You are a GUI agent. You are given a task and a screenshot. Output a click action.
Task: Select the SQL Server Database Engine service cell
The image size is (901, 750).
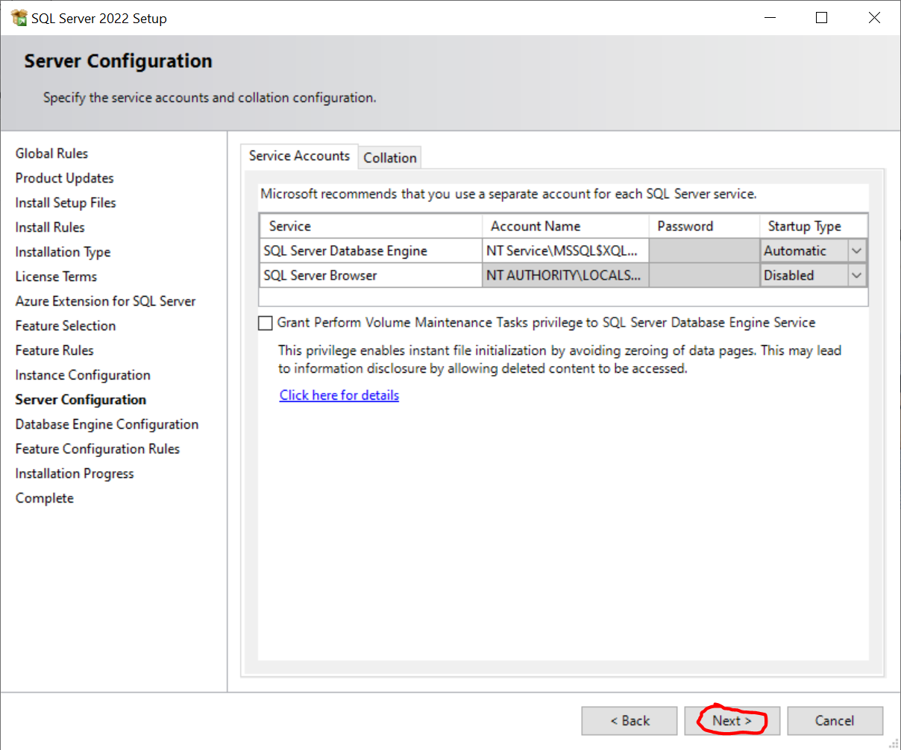coord(371,251)
